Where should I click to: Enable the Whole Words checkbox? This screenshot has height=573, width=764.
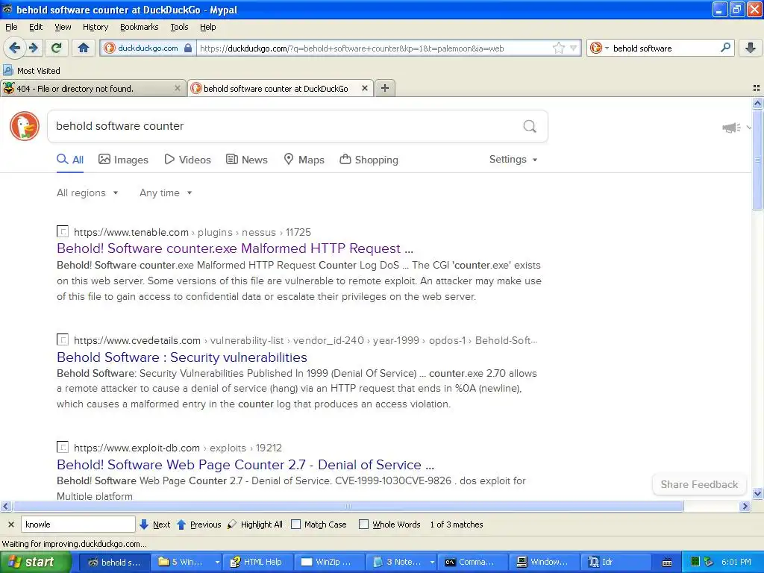click(363, 525)
